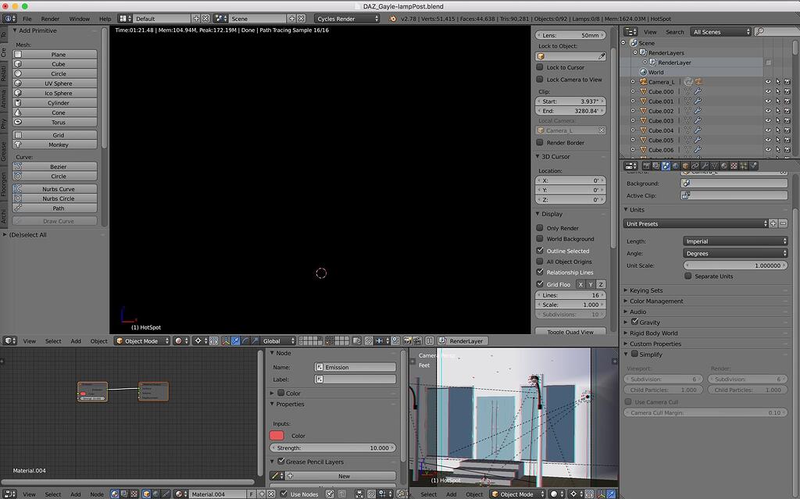
Task: Open the Length Imperial dropdown
Action: 735,241
